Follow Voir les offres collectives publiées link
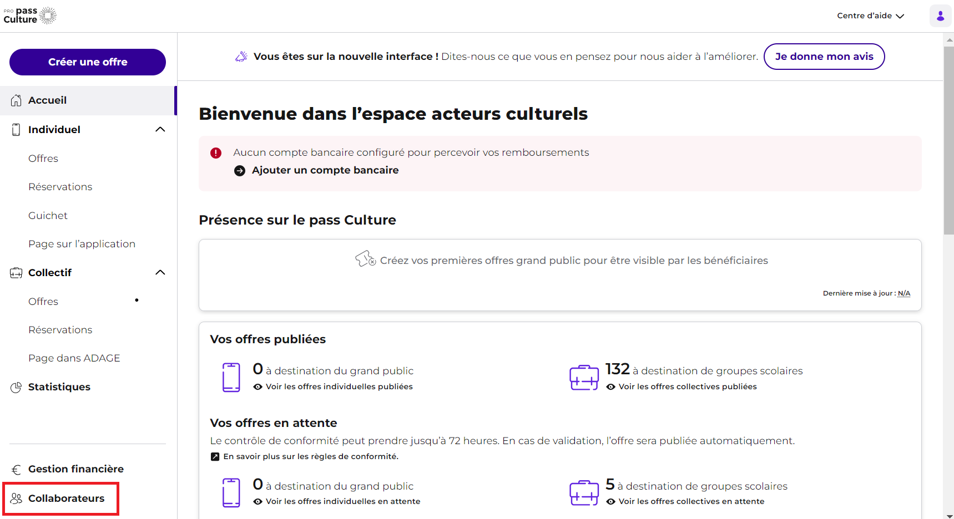The width and height of the screenshot is (954, 519). [688, 387]
